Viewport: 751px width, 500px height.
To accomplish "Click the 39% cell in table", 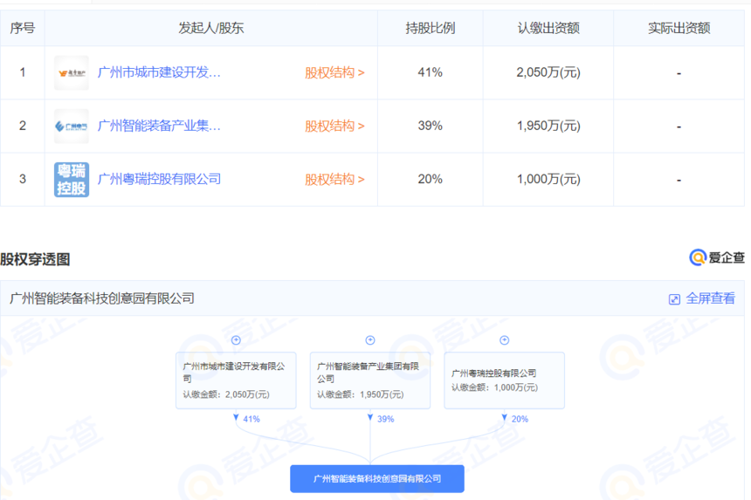I will point(431,126).
